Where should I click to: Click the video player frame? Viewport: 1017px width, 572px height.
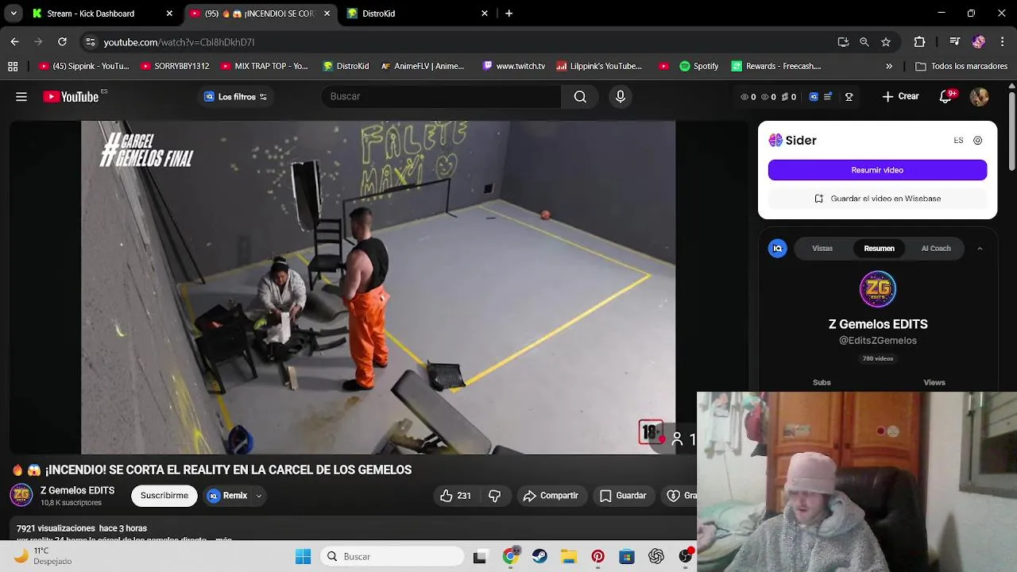click(378, 287)
